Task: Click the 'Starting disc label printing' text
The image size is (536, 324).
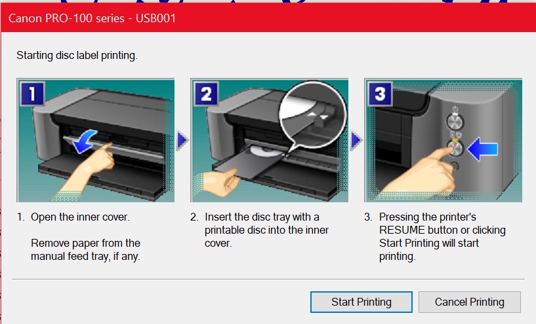Action: coord(77,55)
